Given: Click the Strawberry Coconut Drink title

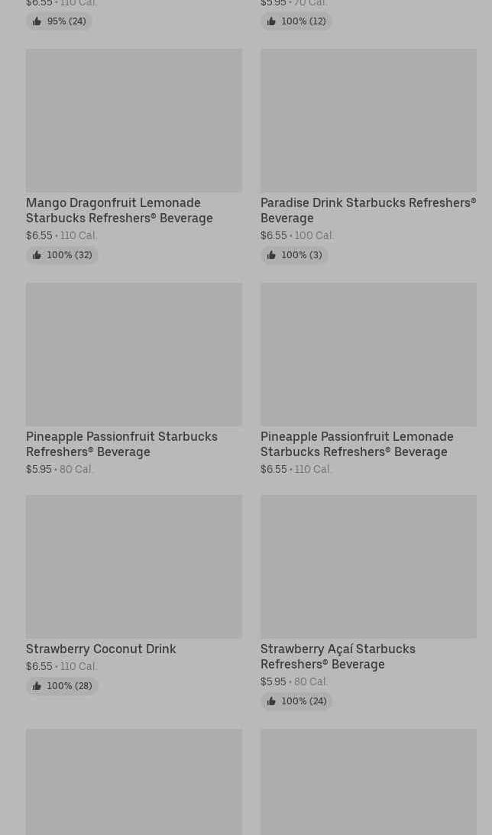Looking at the screenshot, I should tap(101, 649).
